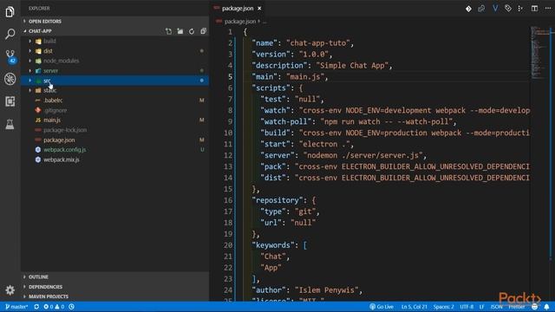
Task: Open package.json in the explorer
Action: click(x=59, y=140)
